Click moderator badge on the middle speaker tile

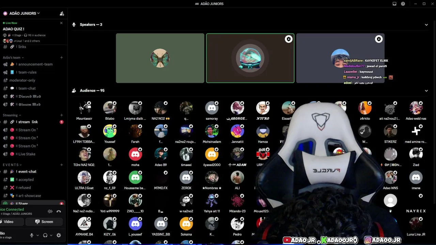(x=289, y=39)
